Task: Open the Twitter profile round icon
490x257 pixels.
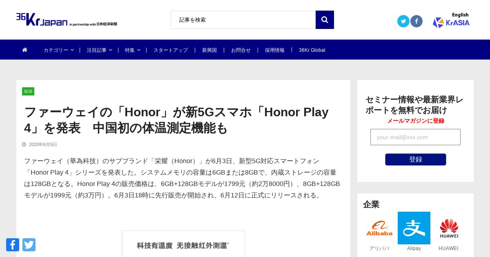Action: (x=403, y=21)
